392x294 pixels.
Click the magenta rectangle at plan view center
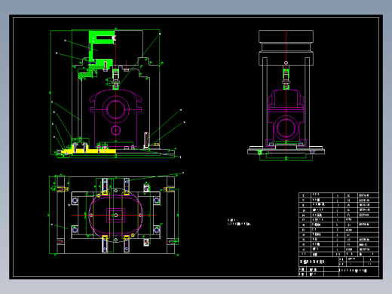pyautogui.click(x=115, y=216)
